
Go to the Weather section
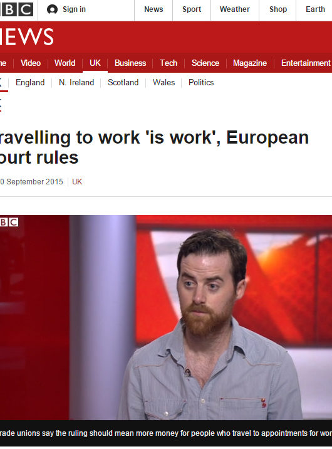pos(235,9)
